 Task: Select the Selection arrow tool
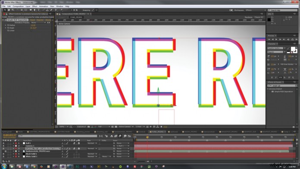coord(5,10)
